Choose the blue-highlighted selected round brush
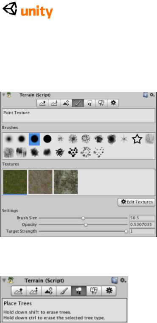157x323 pixels. (34, 139)
